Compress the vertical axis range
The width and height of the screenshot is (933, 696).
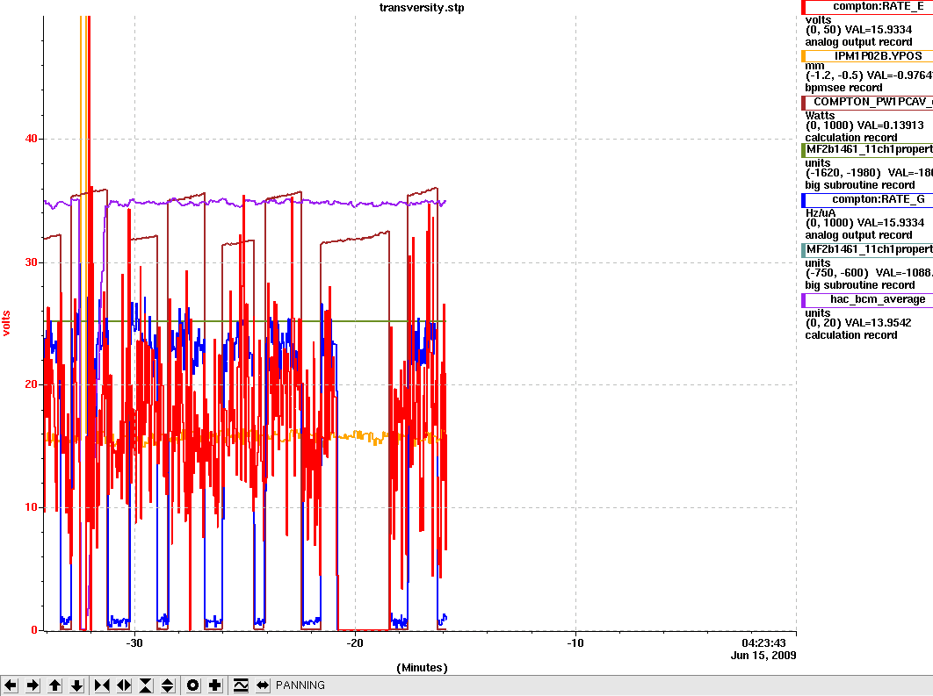[x=146, y=685]
